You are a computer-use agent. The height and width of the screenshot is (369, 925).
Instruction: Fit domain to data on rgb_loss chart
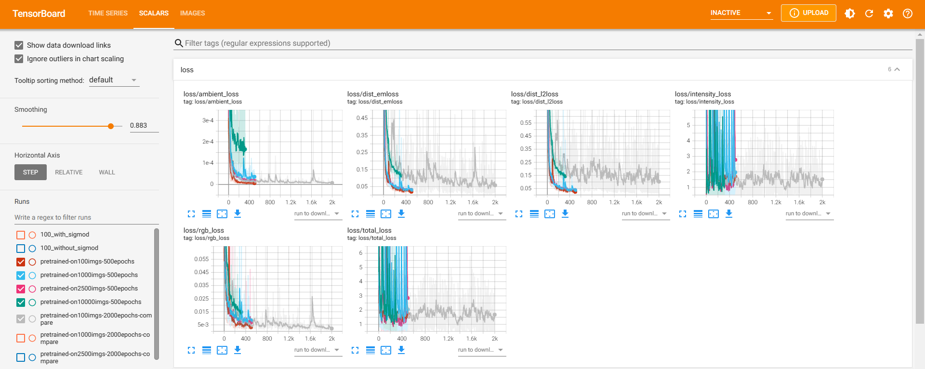point(222,350)
